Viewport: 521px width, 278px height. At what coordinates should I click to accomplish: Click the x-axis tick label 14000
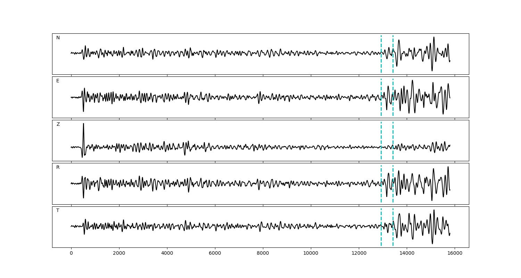click(x=407, y=253)
